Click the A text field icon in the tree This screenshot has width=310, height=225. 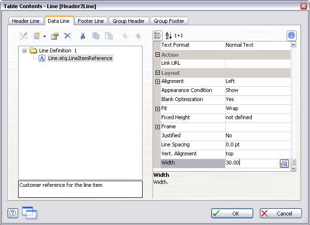coord(42,59)
